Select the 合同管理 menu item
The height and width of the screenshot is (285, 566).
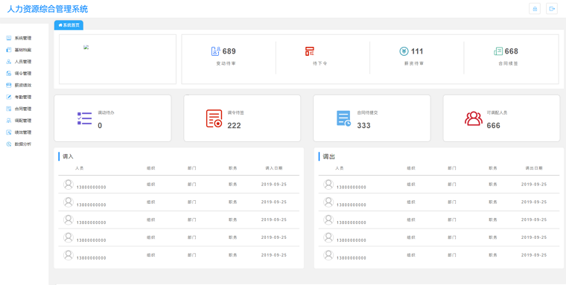23,109
